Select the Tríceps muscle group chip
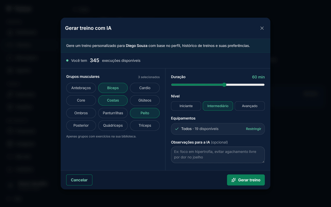Screen dimensions: 331x207 145,126
